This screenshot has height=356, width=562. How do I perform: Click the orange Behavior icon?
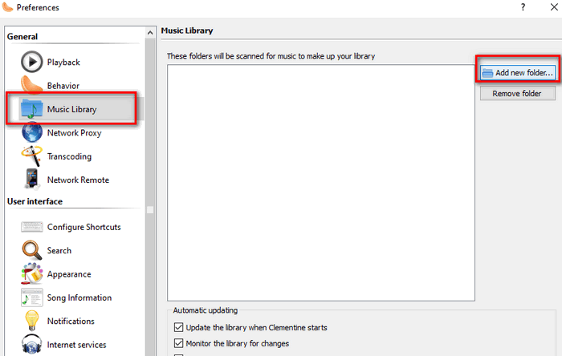tap(31, 85)
